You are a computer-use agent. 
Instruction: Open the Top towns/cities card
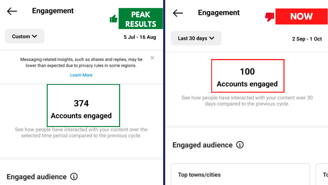pyautogui.click(x=240, y=175)
